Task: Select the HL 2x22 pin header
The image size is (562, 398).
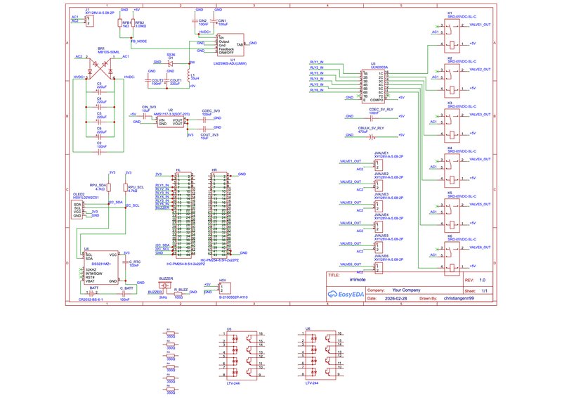Action: (x=183, y=214)
